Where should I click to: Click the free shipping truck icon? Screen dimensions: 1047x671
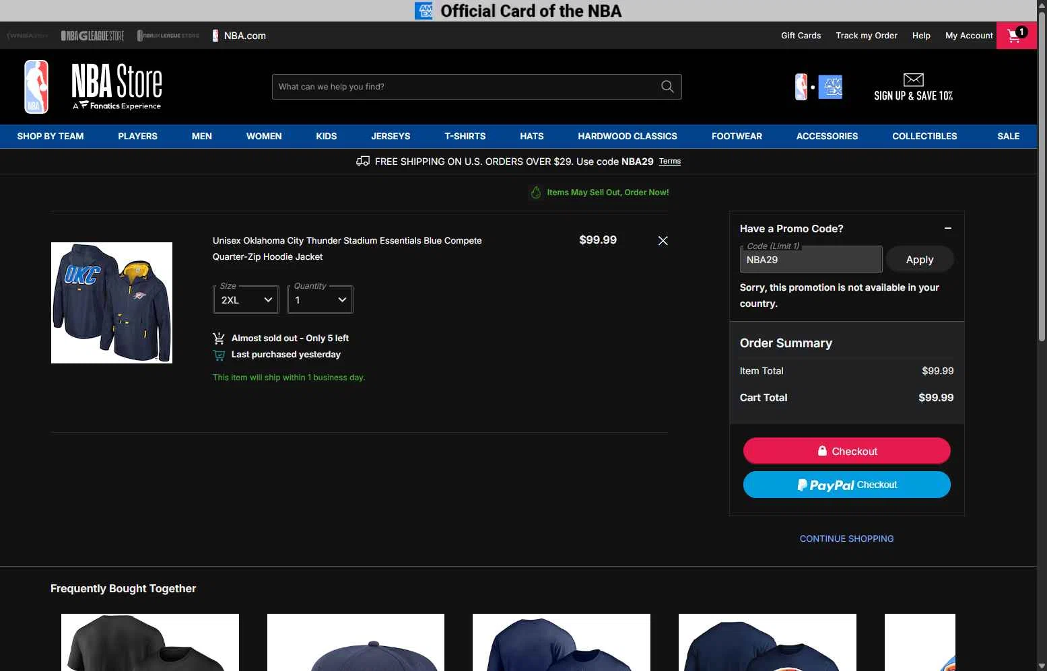[363, 161]
